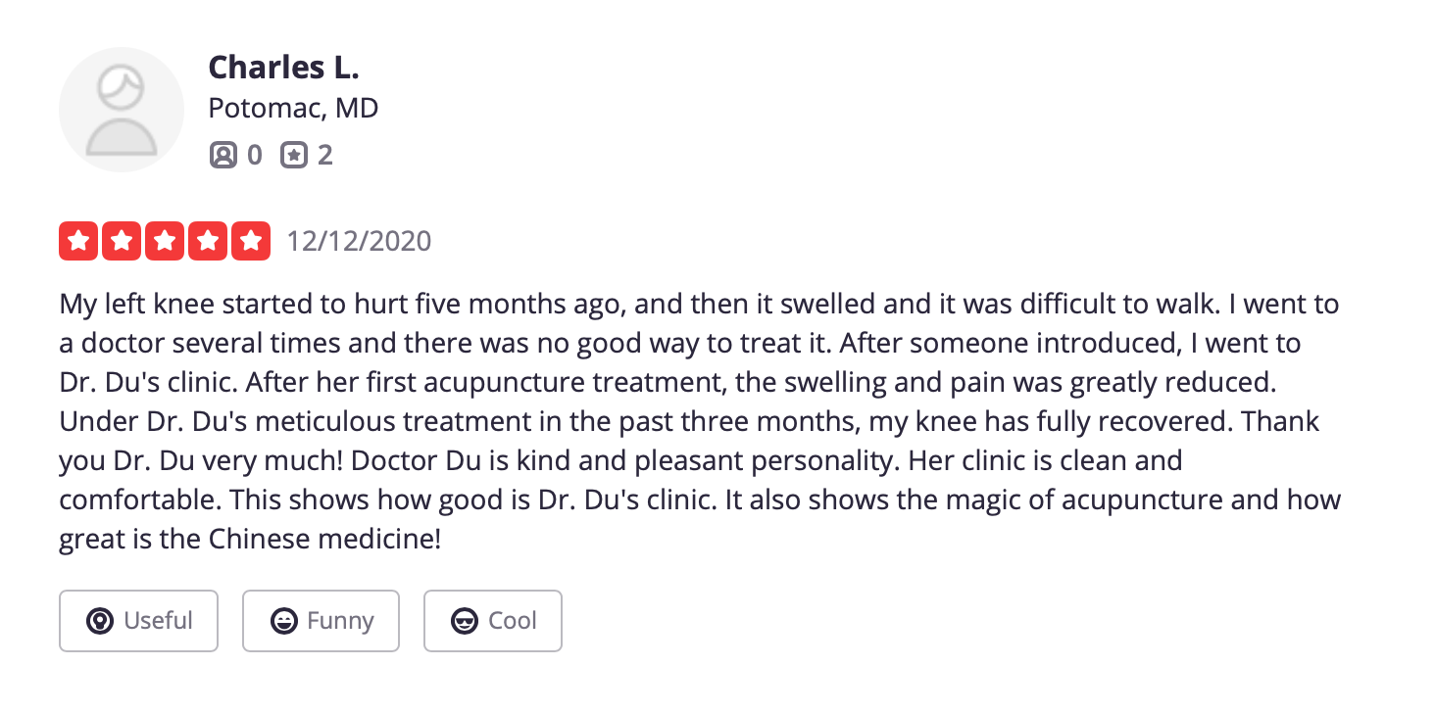This screenshot has height=713, width=1435.
Task: Click the first red rating star
Action: 78,241
